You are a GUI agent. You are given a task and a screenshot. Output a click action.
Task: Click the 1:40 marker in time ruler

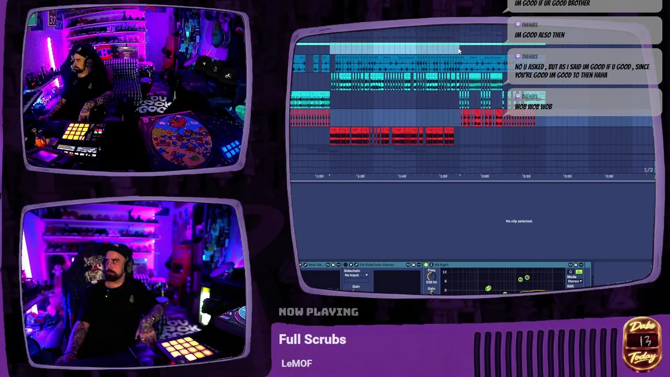click(402, 176)
